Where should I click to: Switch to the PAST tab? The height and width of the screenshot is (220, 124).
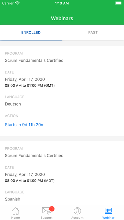tap(93, 33)
